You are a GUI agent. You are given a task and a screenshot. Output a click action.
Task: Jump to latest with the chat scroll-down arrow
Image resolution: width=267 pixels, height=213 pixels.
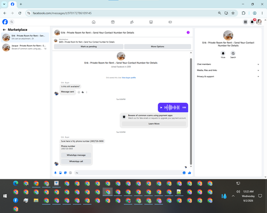point(191,167)
